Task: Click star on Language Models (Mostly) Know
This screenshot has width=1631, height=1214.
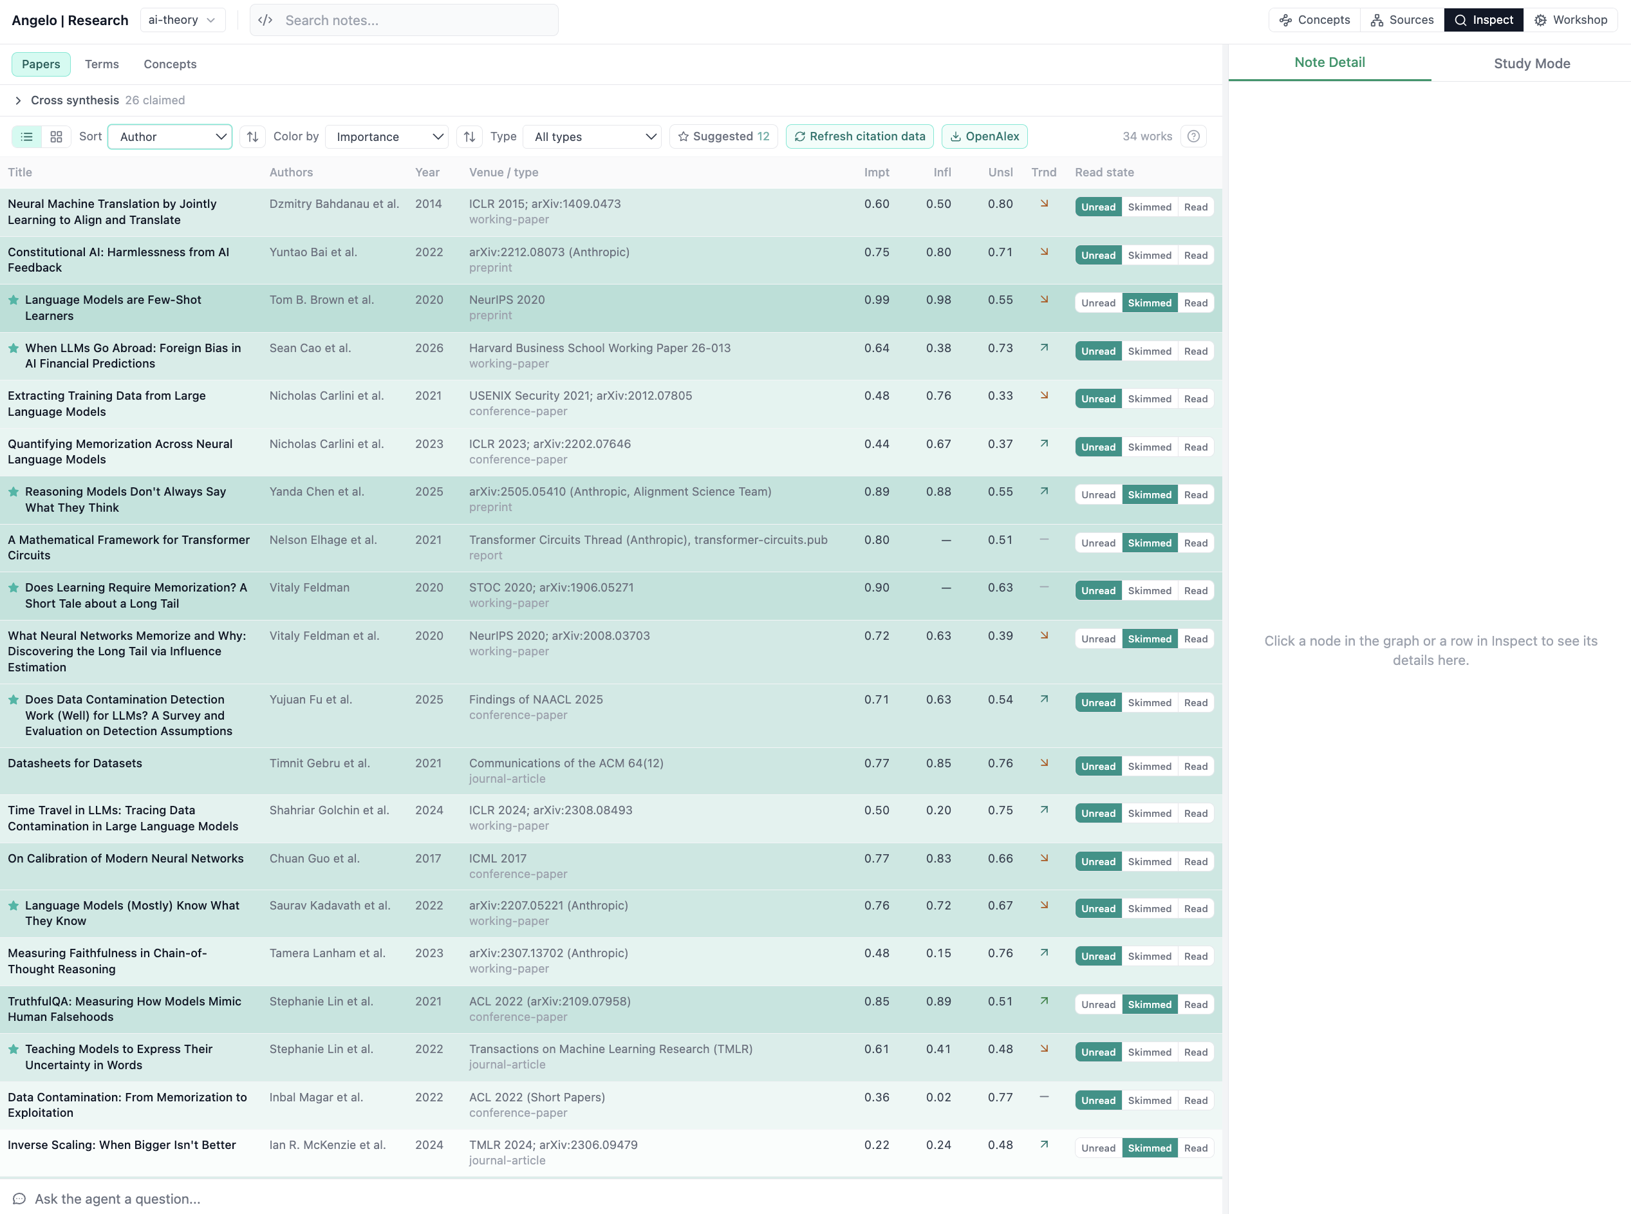Action: point(14,906)
